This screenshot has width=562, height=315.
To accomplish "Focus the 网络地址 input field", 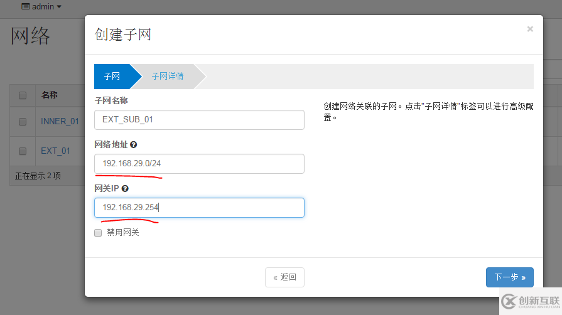I will click(199, 164).
